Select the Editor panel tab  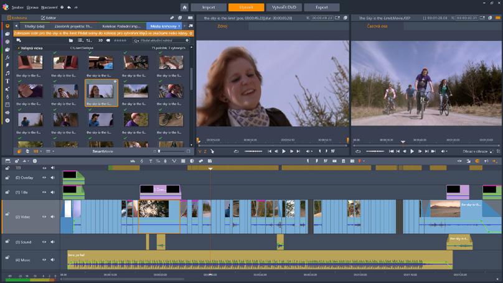(x=49, y=18)
